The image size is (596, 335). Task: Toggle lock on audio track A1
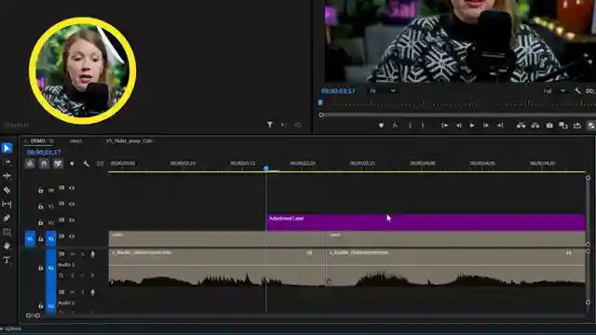click(x=41, y=268)
